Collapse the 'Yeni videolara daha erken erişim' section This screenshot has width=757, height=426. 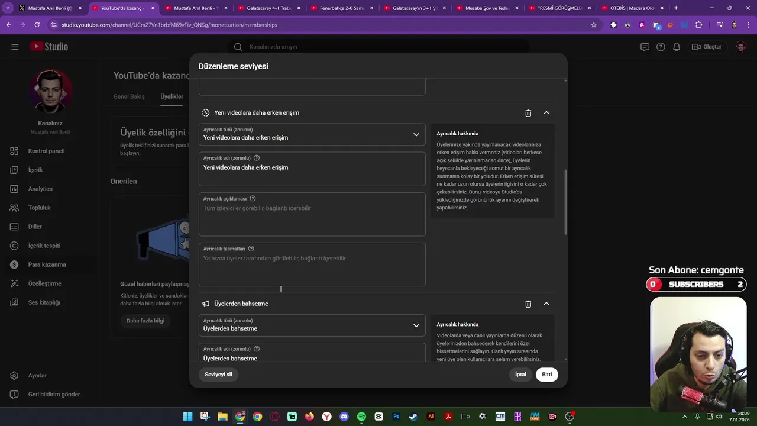pyautogui.click(x=546, y=113)
